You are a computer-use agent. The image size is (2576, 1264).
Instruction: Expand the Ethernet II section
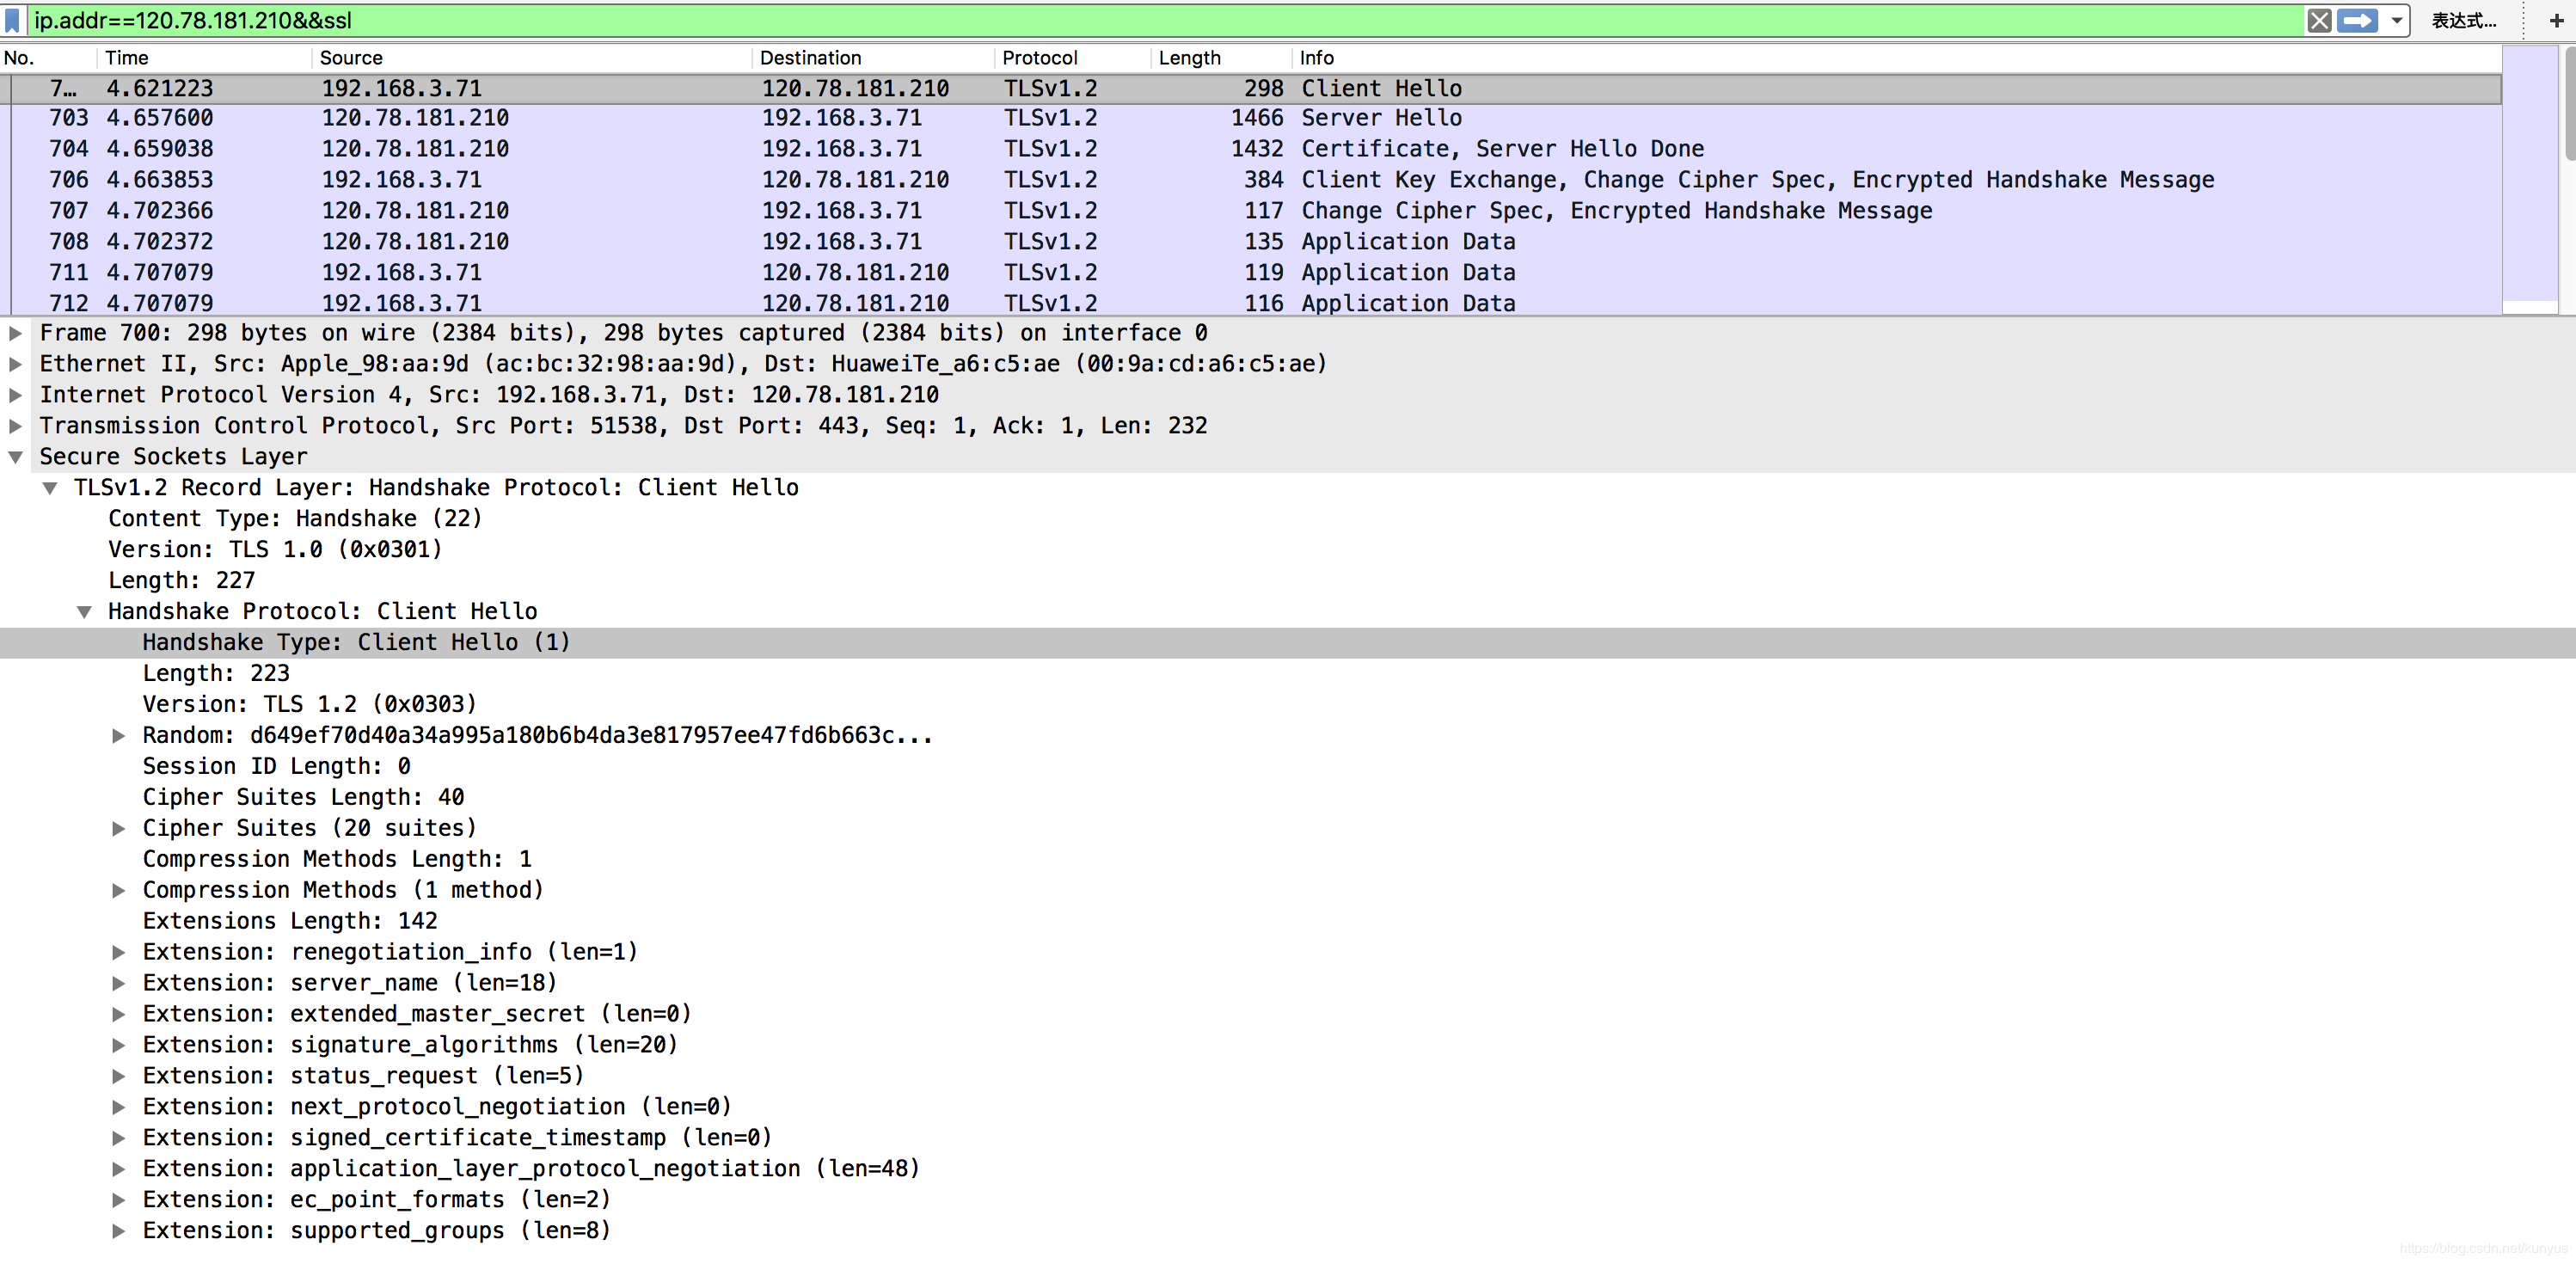coord(16,364)
